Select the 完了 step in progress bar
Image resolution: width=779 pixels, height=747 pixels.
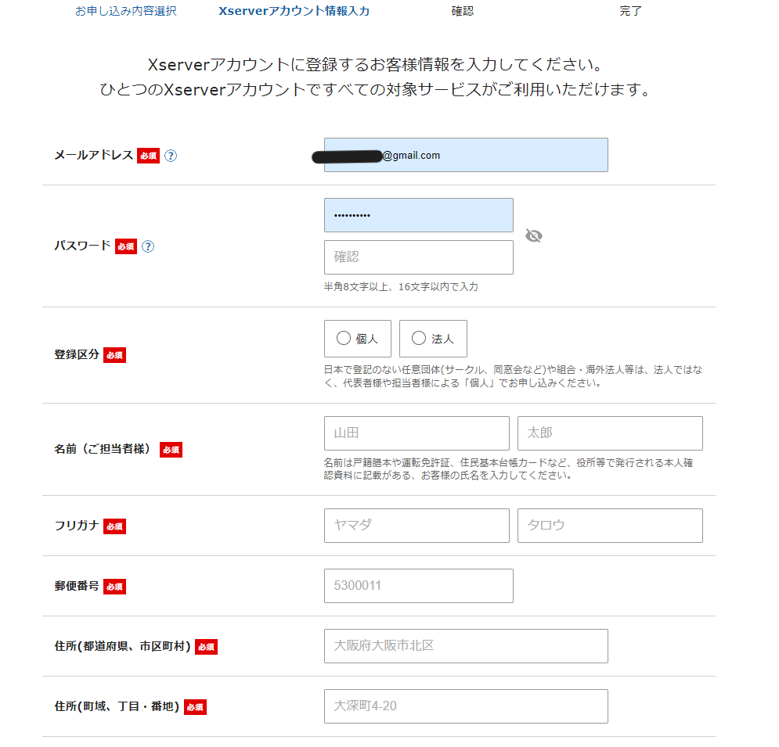click(630, 11)
